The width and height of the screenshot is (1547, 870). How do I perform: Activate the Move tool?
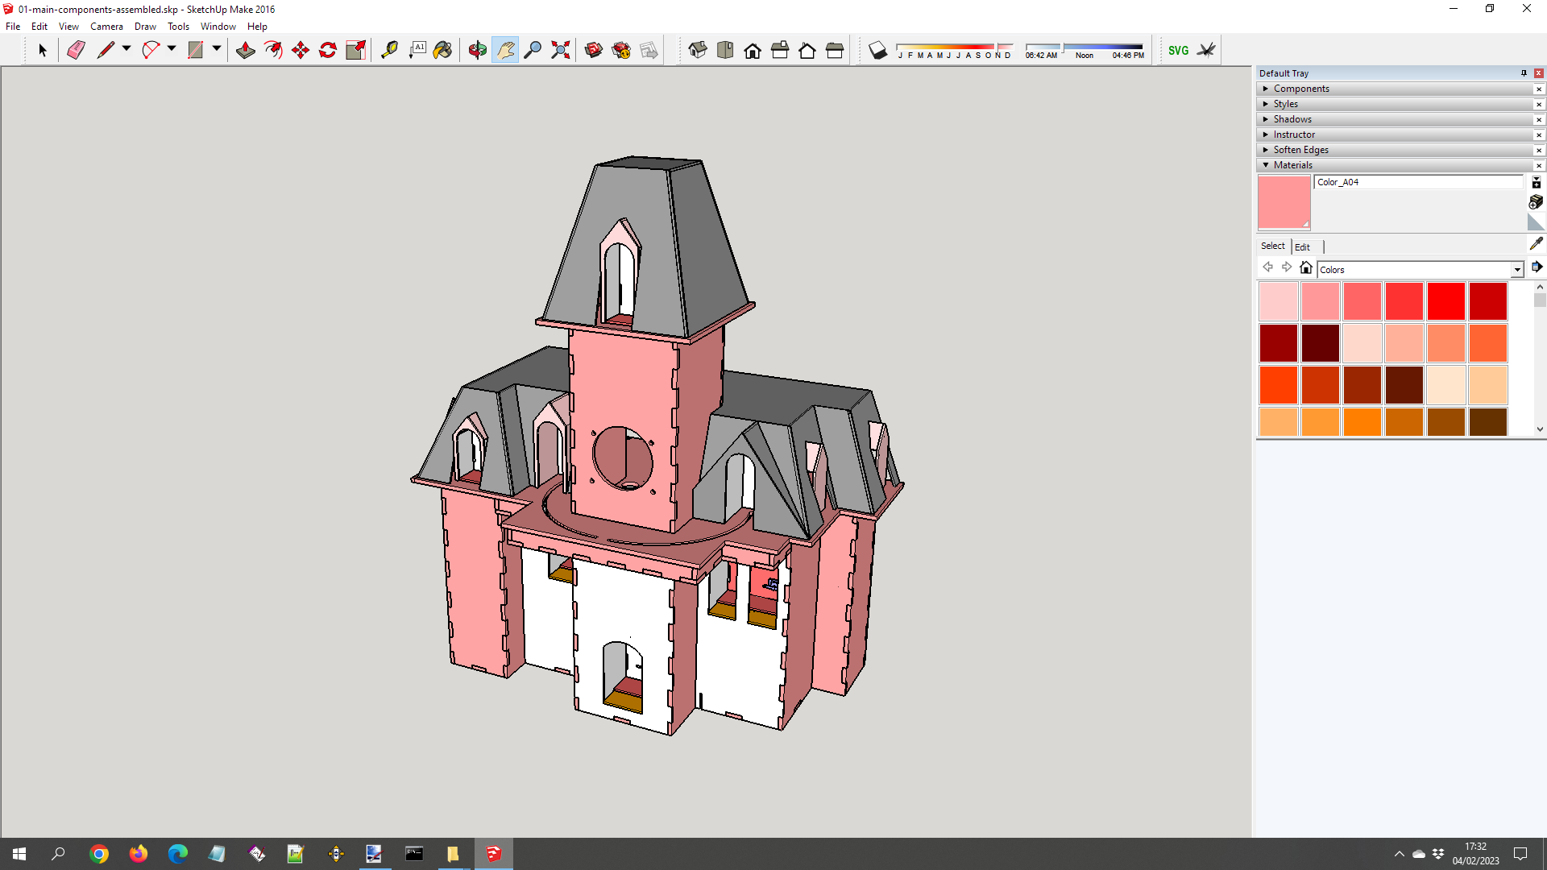coord(301,50)
